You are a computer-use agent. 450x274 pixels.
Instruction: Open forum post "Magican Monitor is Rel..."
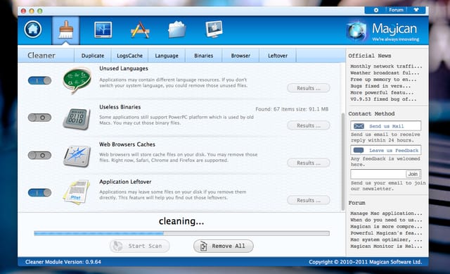click(386, 247)
